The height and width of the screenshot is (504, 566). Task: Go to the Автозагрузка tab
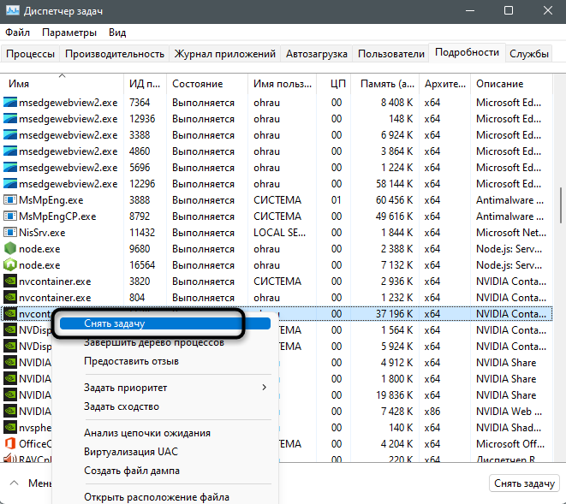(x=316, y=54)
